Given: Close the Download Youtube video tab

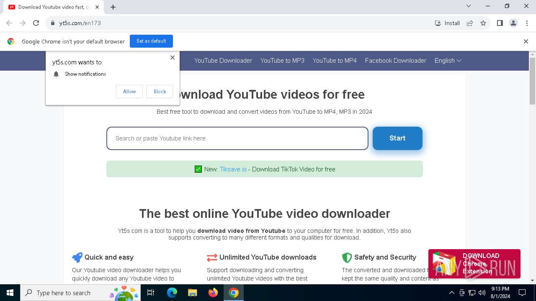Looking at the screenshot, I should coord(97,7).
